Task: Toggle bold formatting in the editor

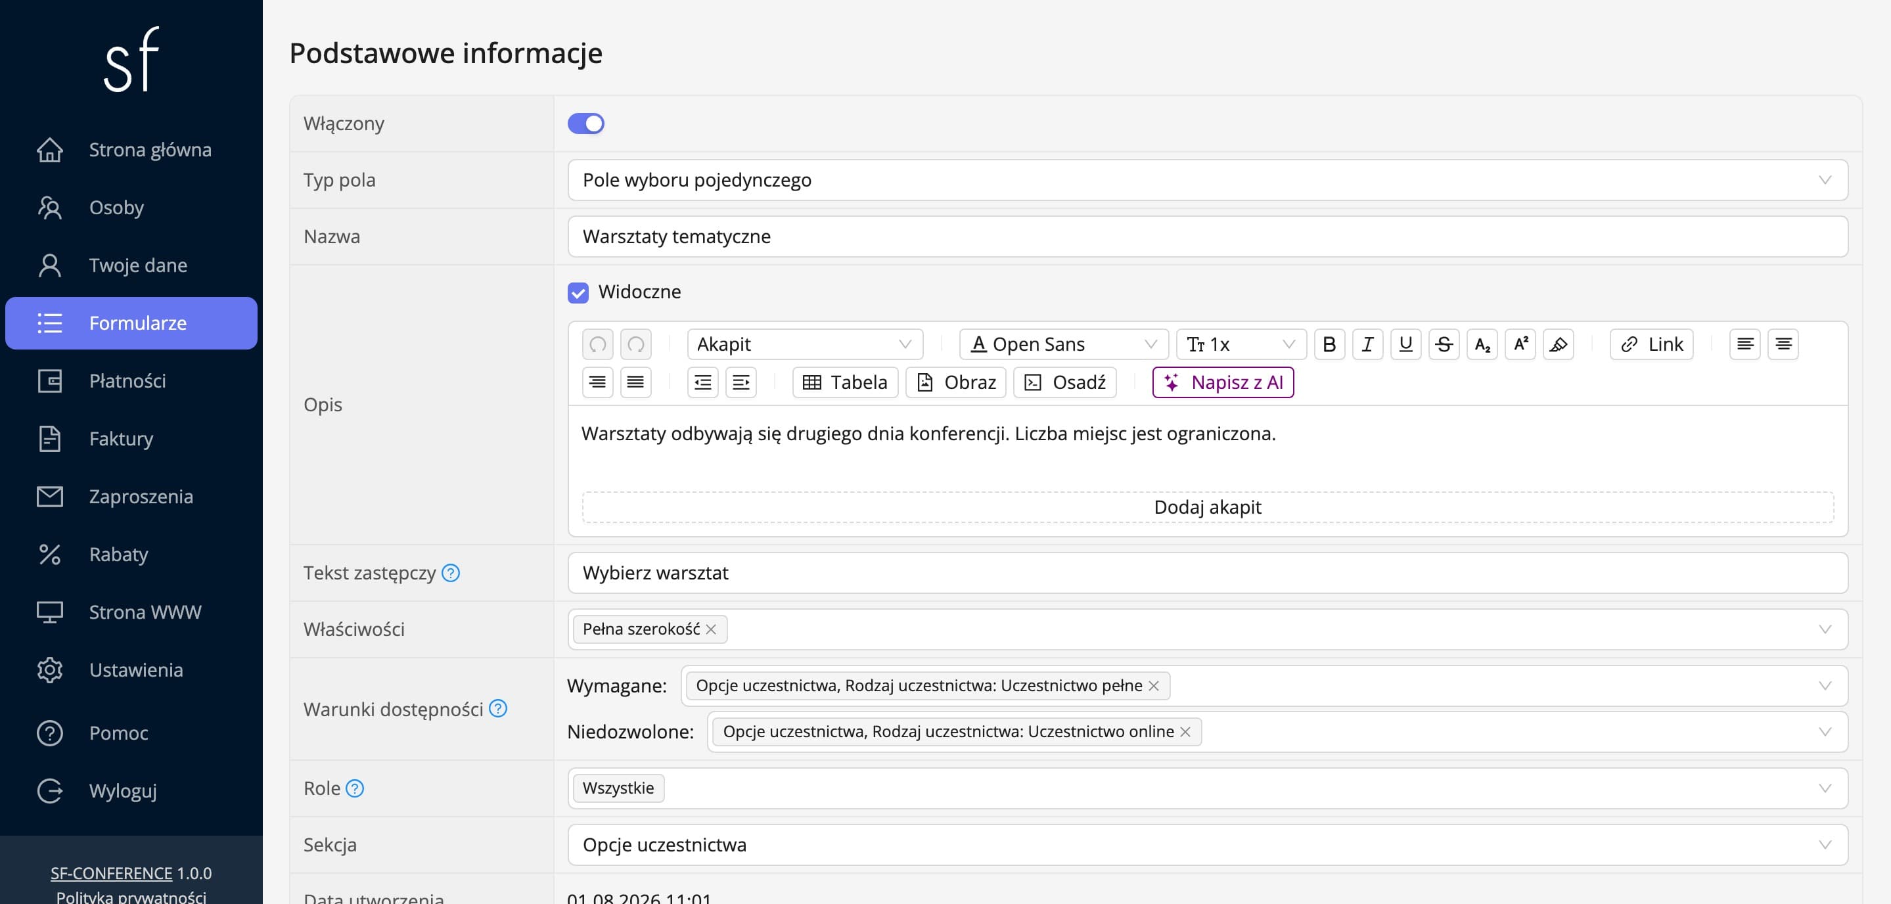Action: [1329, 344]
